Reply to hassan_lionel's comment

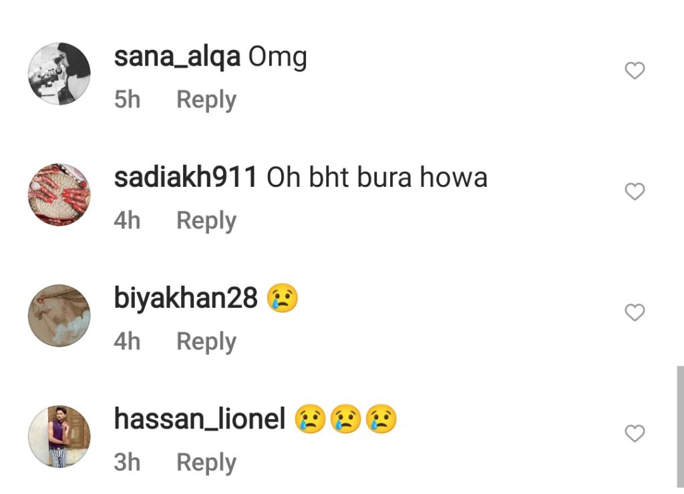[206, 463]
